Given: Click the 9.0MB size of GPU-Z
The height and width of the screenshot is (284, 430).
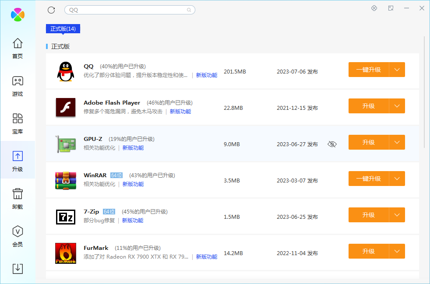Looking at the screenshot, I should 232,144.
